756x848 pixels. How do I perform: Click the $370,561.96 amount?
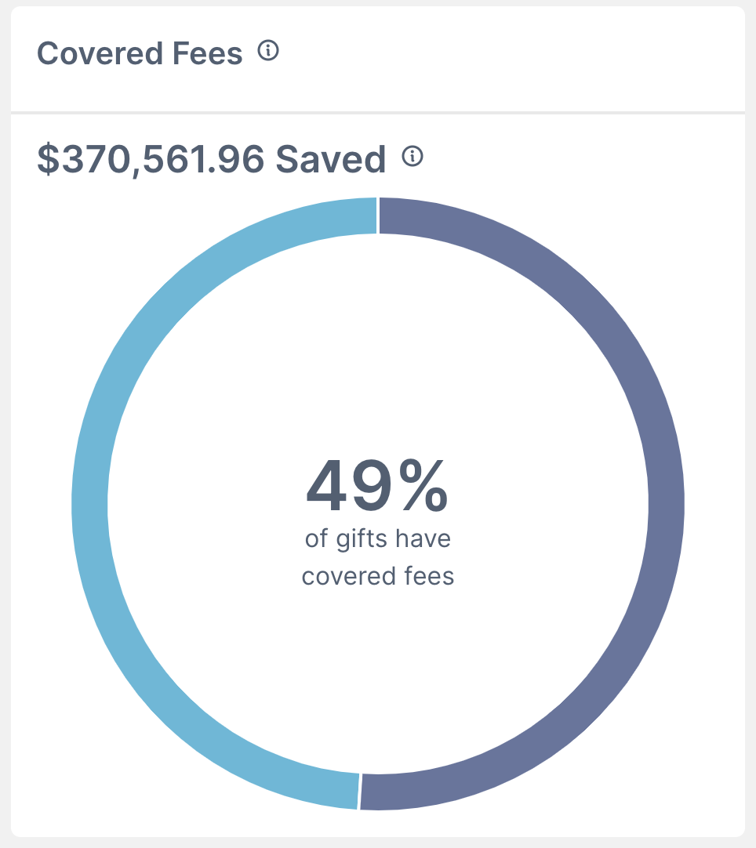coord(151,160)
